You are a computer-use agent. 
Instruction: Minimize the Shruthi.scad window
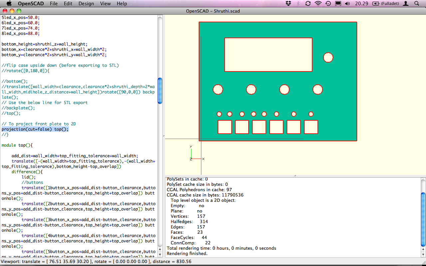click(x=12, y=11)
